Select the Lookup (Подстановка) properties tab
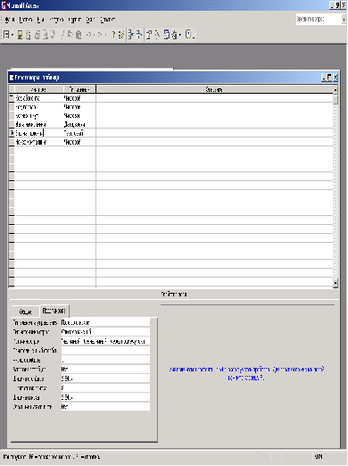348x466 pixels. pyautogui.click(x=54, y=311)
